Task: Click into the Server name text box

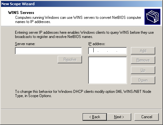Action: coord(48,51)
